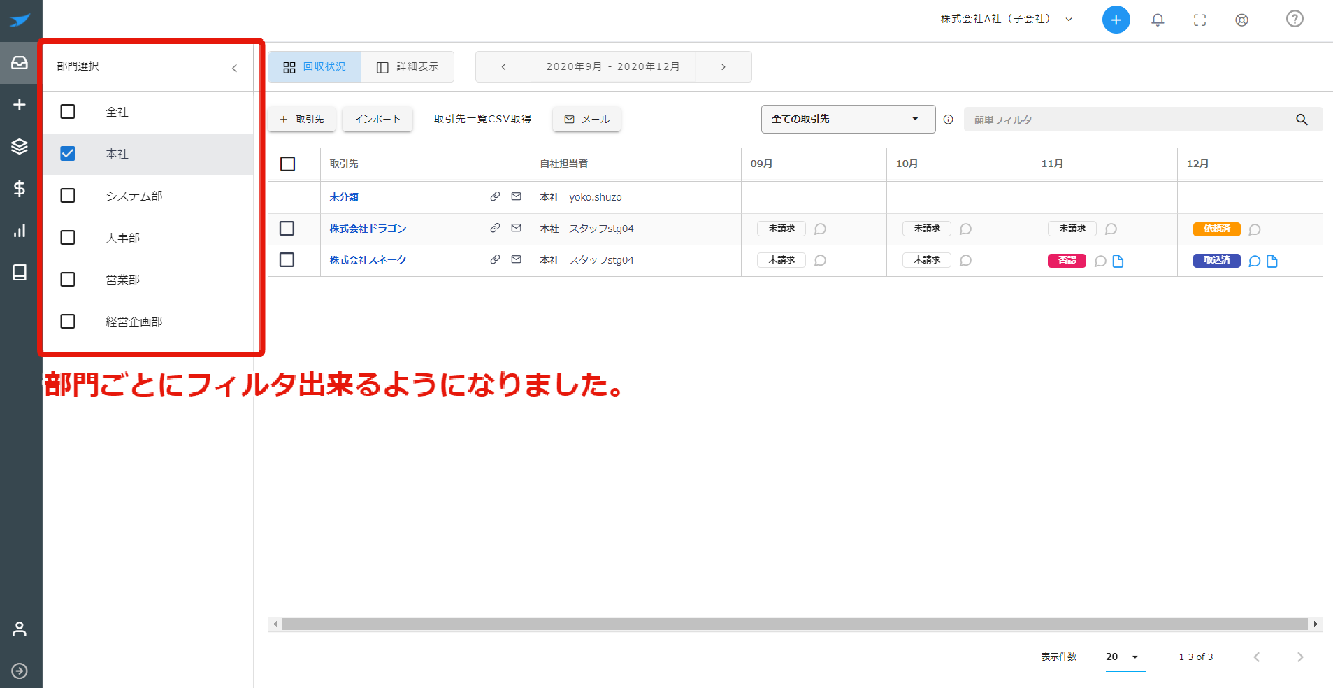Open the inbox tray sidebar icon
The image size is (1333, 688).
20,63
